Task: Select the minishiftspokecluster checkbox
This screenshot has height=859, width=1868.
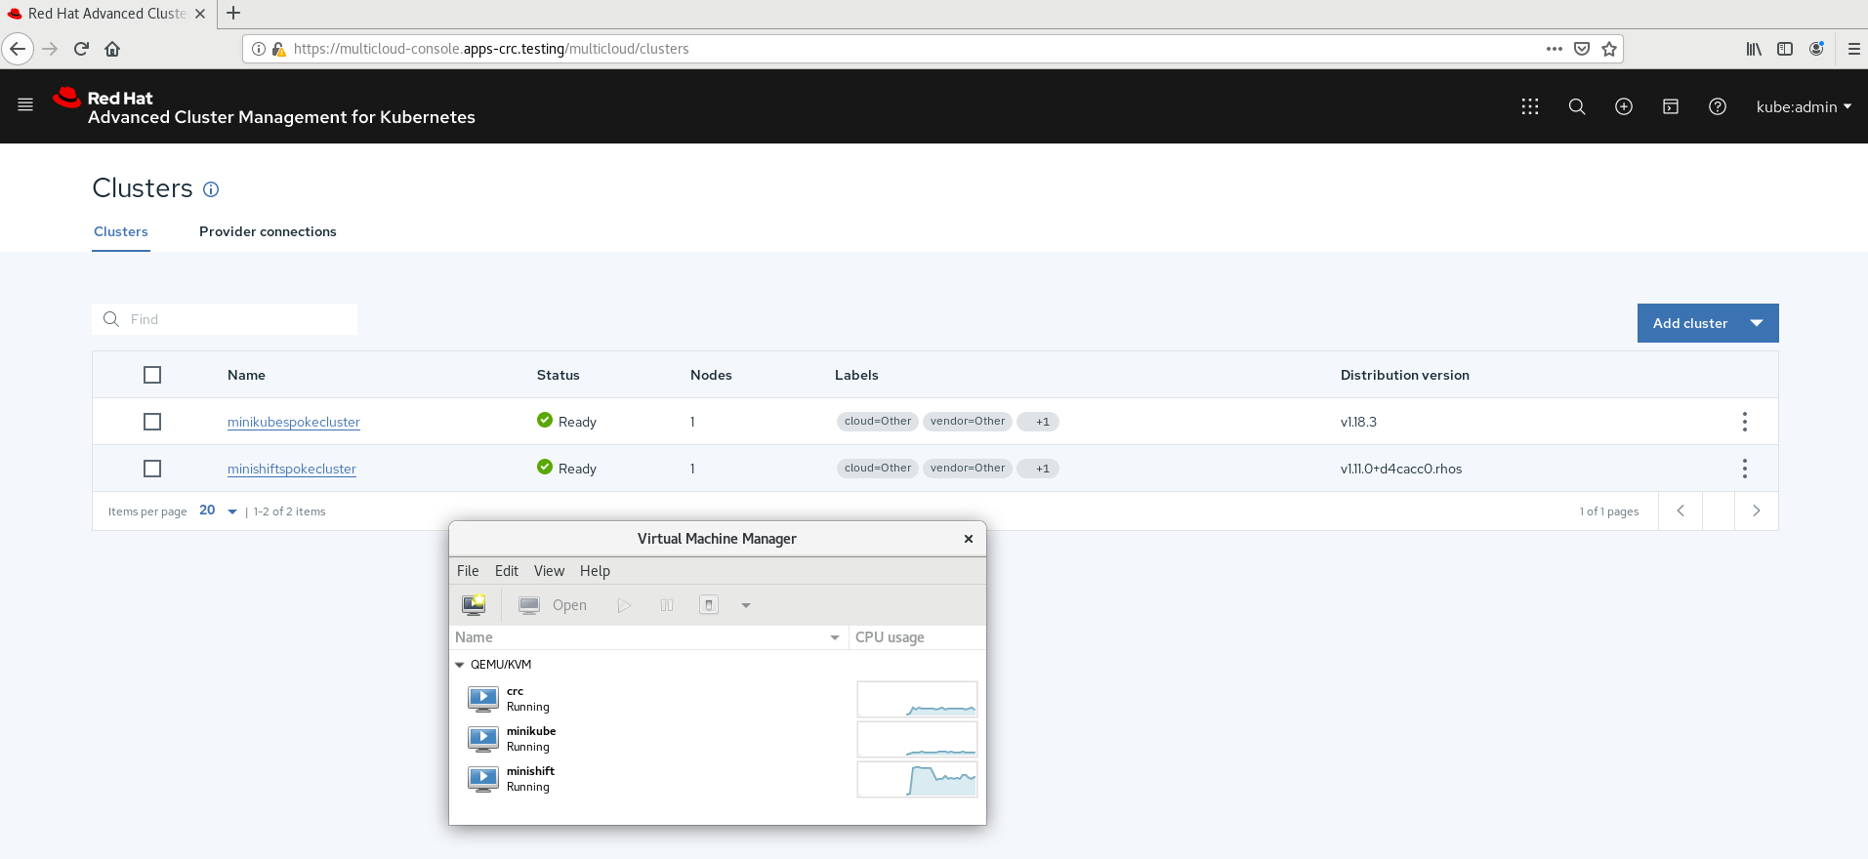Action: [152, 469]
